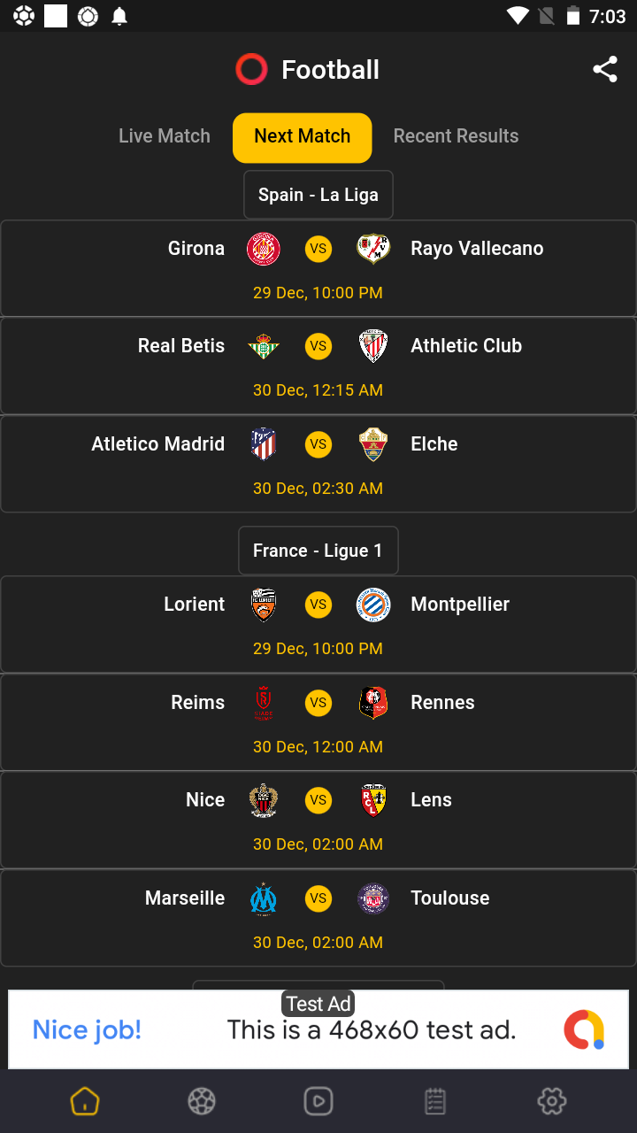This screenshot has height=1133, width=637.
Task: Switch to the Live Match tab
Action: [165, 136]
